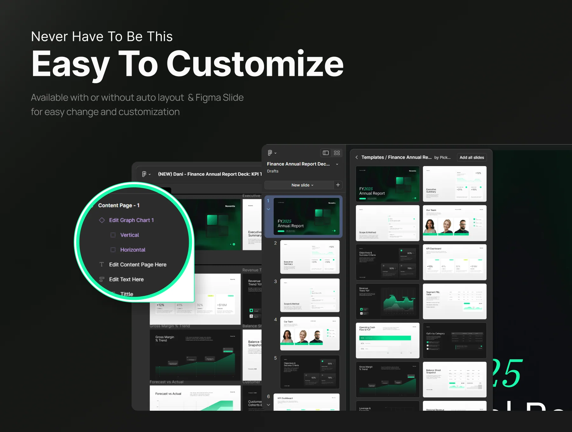Pick the Revenue Trend YoY template slide
Viewport: 572px width, 432px height.
click(388, 301)
